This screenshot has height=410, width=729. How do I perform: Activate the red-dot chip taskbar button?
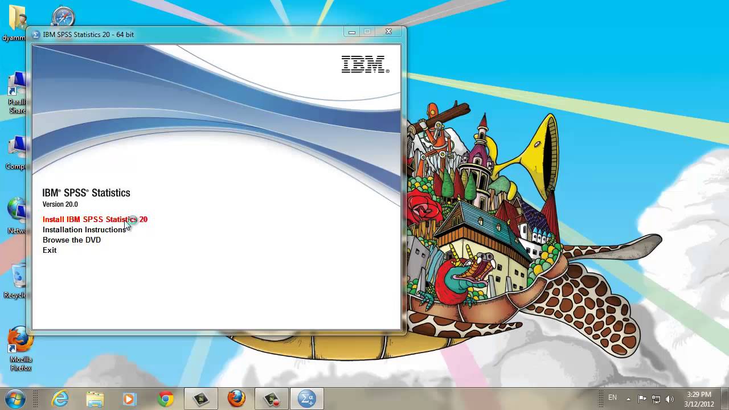coord(272,399)
